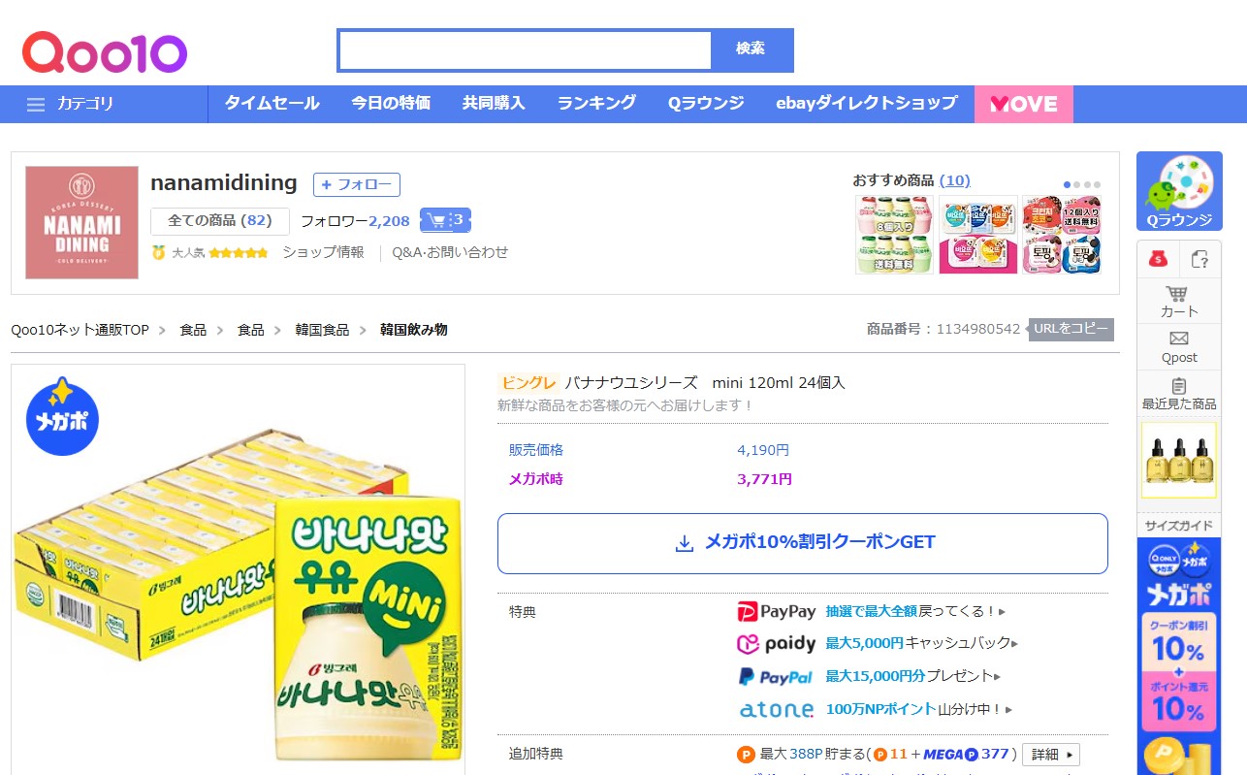
Task: Click the Nanami Dining shop logo
Action: pos(81,222)
